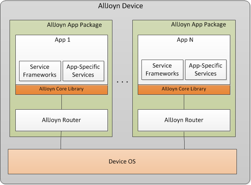
Task: Click AllJoyn Core Library bar under App N
Action: point(184,89)
